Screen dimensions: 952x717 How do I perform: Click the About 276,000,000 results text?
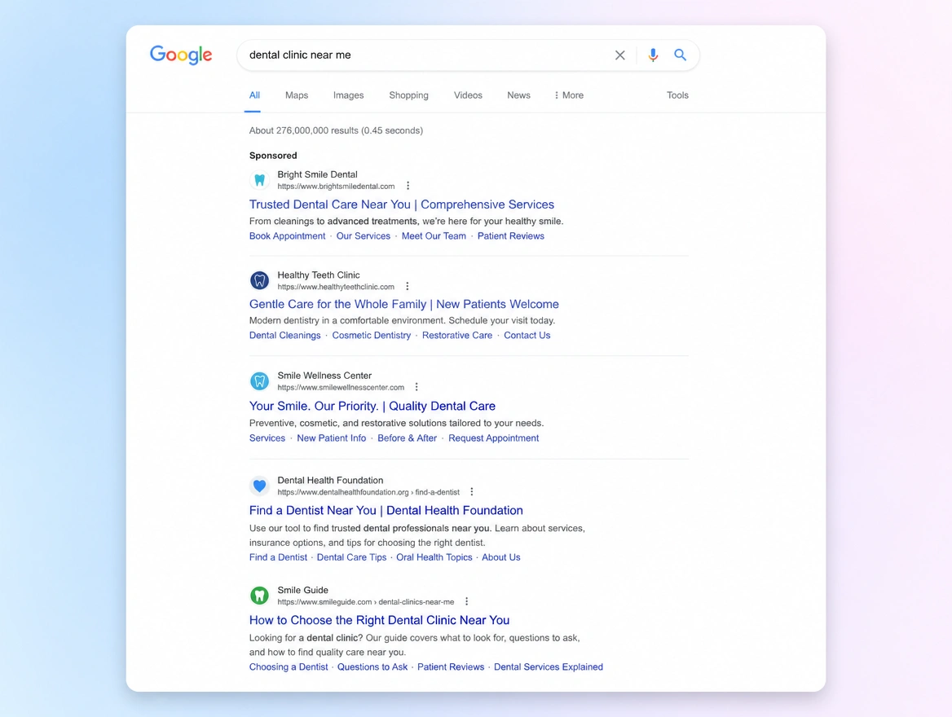(336, 130)
